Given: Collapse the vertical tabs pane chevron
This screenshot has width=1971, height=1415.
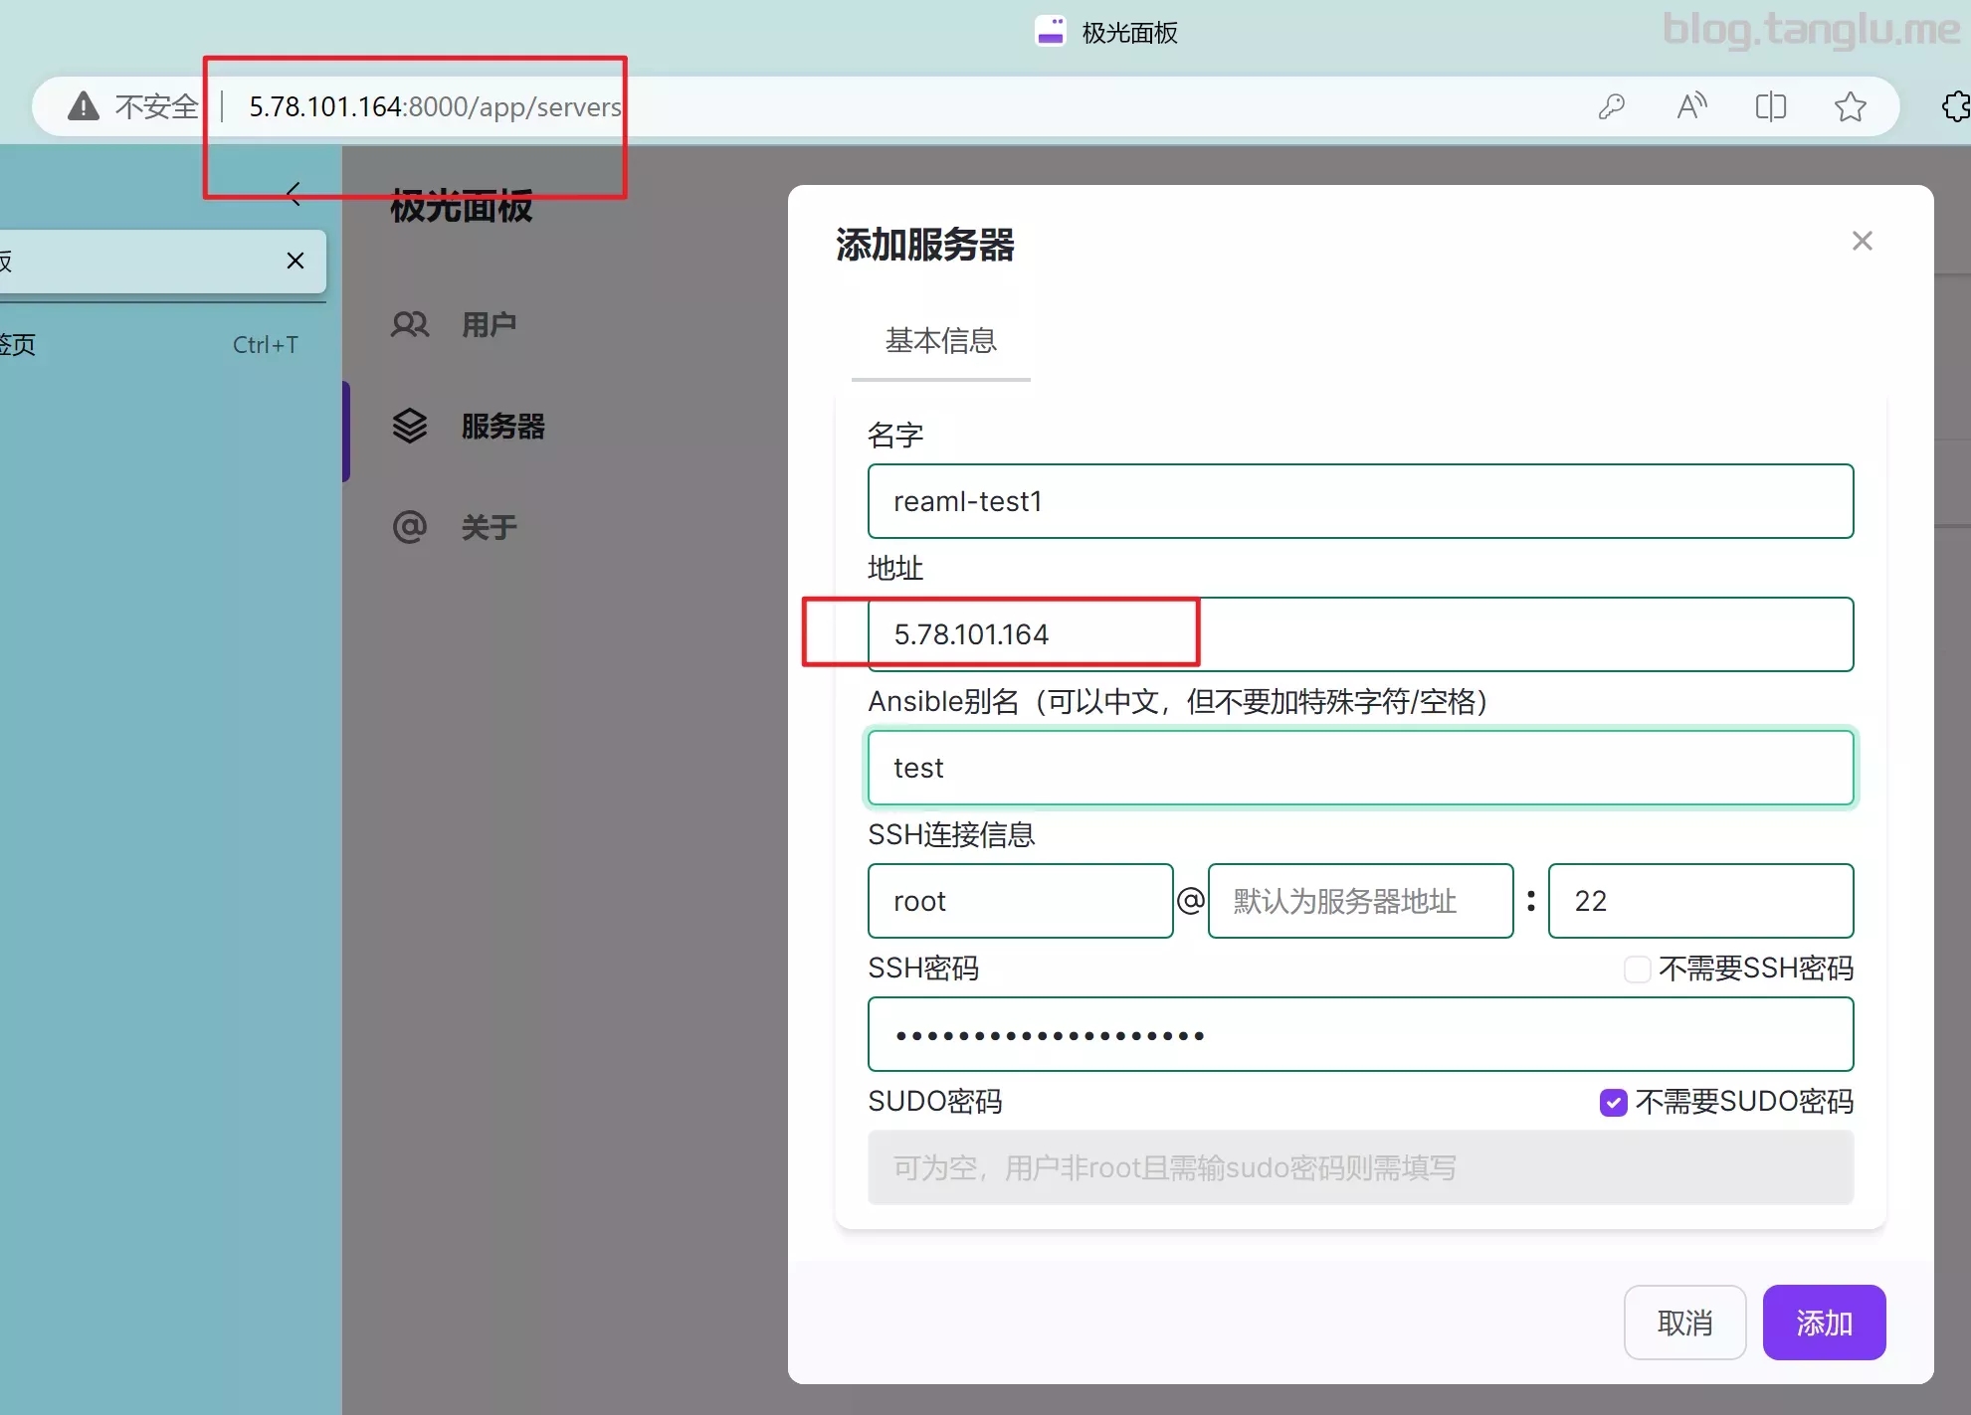Looking at the screenshot, I should coord(294,194).
